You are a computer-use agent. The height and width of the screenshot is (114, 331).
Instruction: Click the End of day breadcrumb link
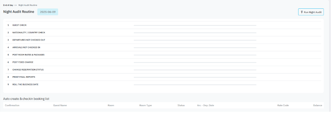[x=8, y=5]
